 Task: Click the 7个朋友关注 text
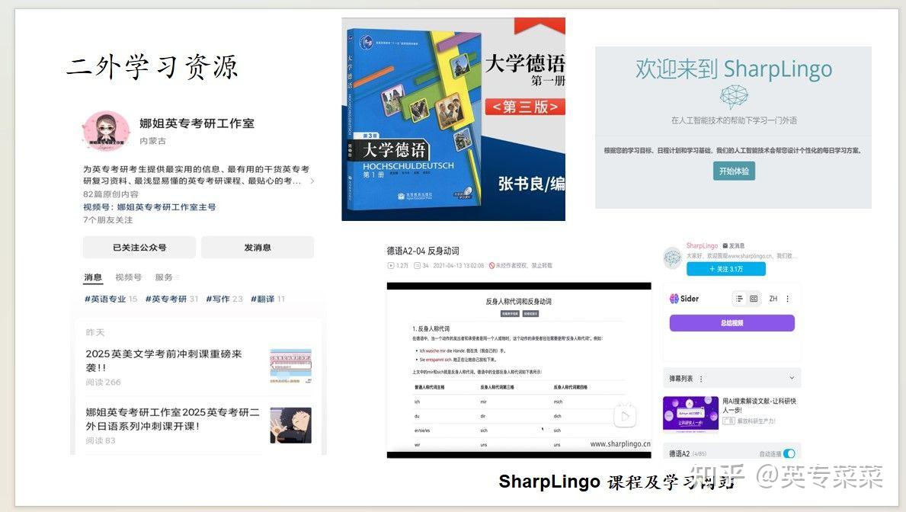point(107,220)
